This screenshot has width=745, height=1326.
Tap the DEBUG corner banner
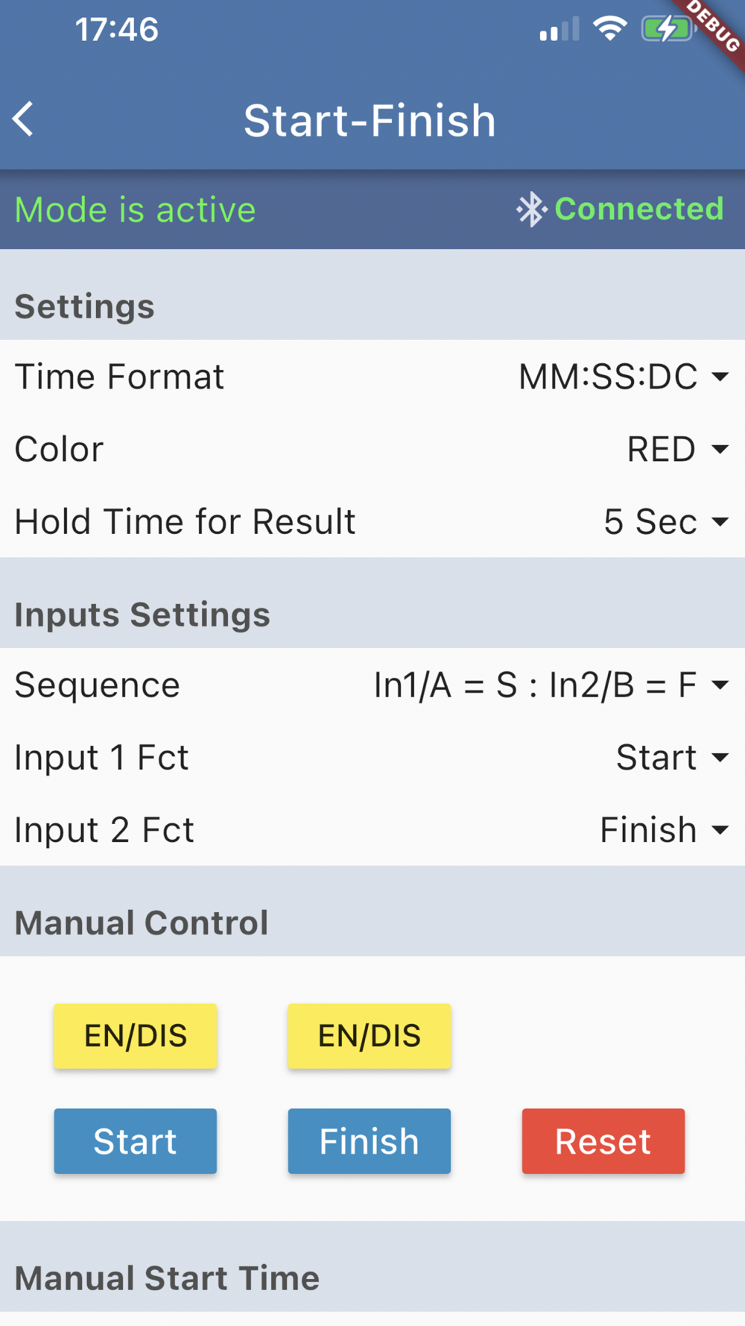[715, 25]
